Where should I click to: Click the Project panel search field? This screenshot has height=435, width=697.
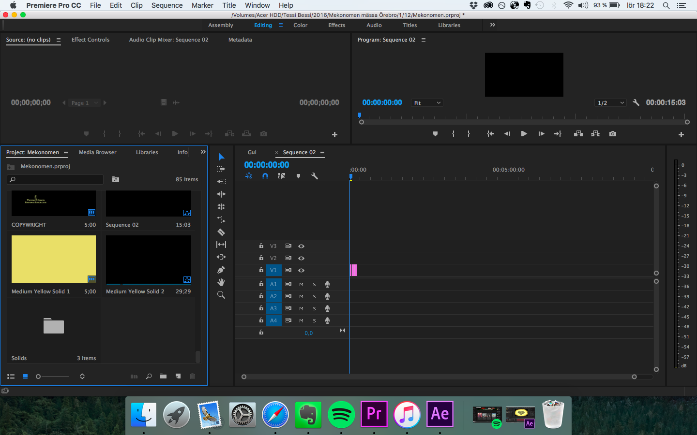click(55, 179)
